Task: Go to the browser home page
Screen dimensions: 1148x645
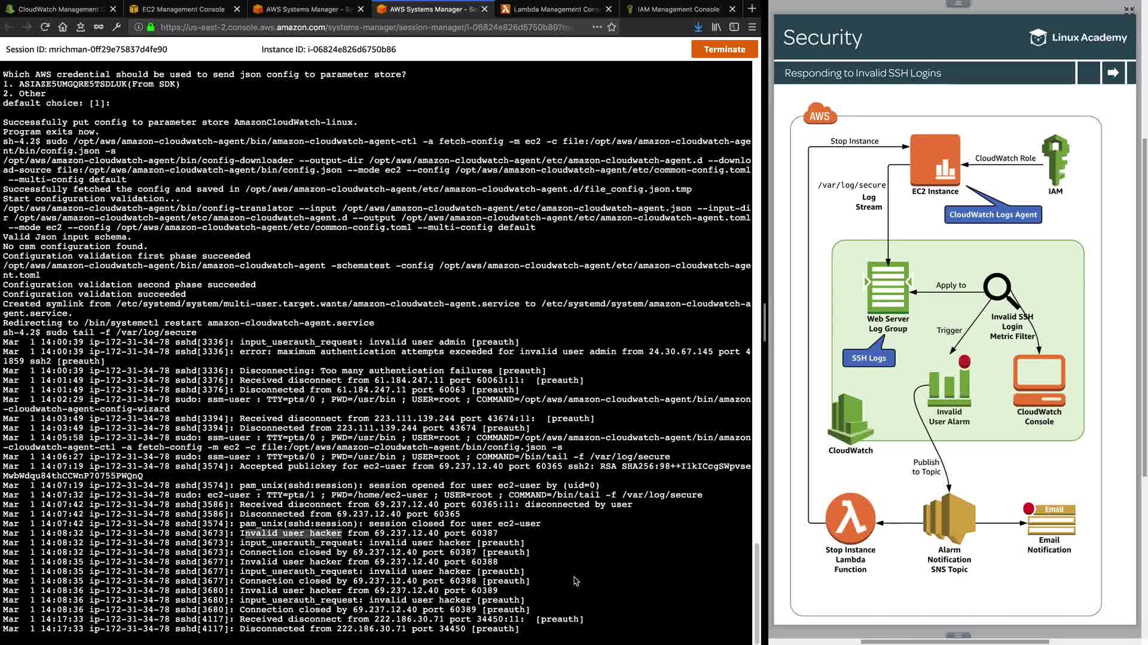Action: pyautogui.click(x=63, y=27)
